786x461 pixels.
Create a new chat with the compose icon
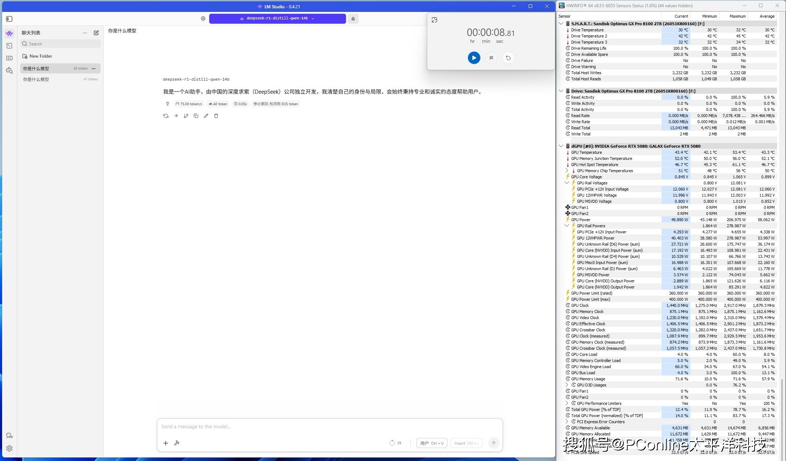tap(96, 33)
